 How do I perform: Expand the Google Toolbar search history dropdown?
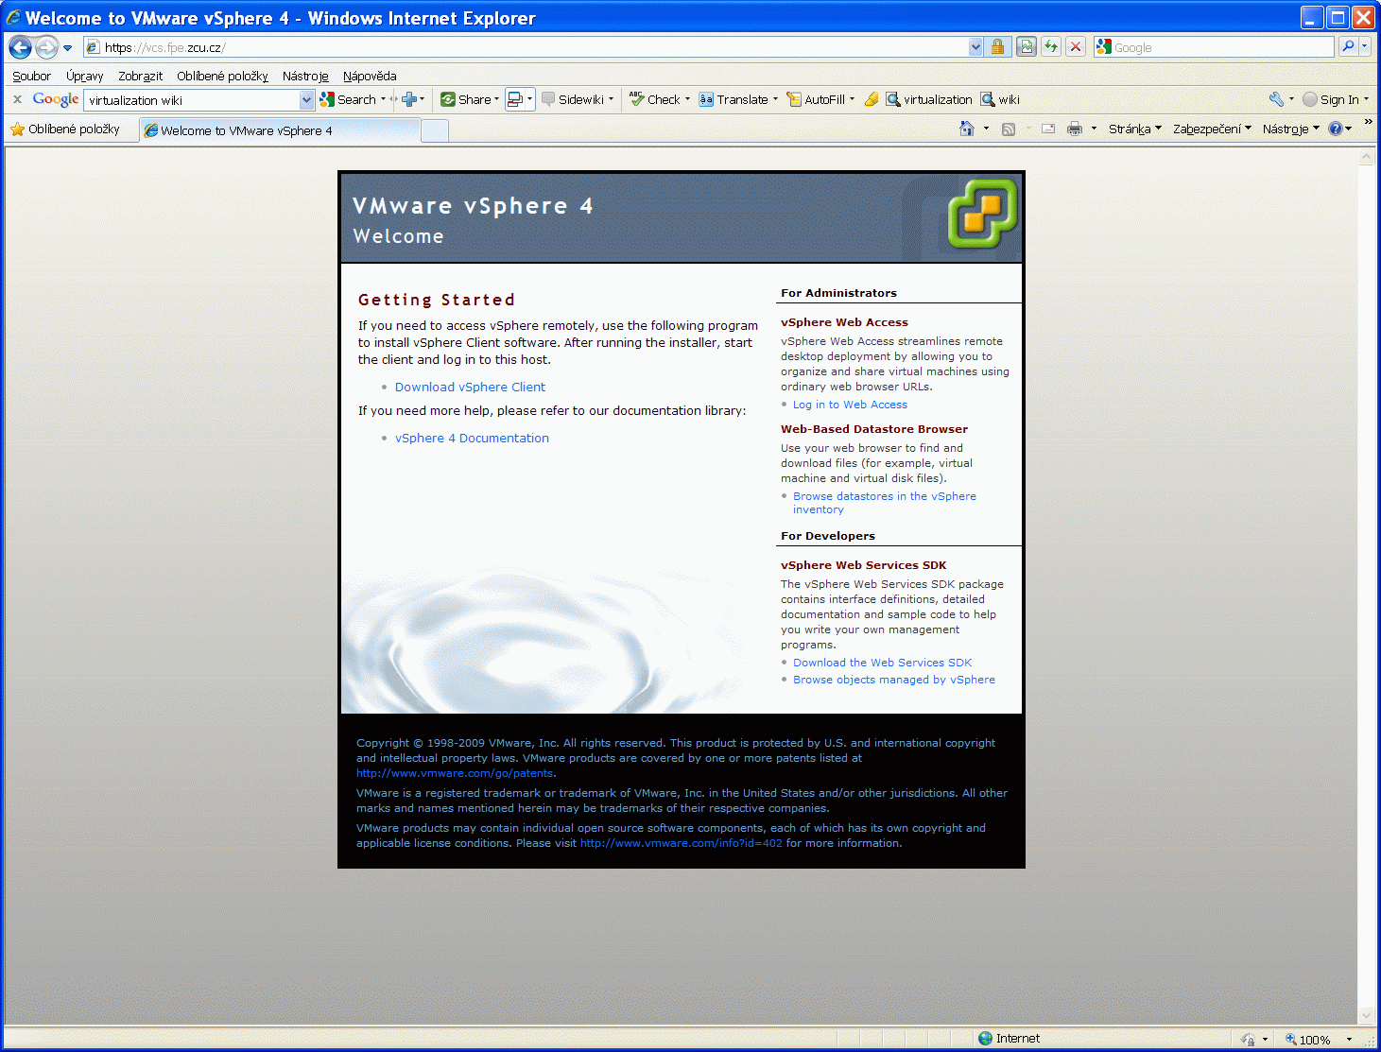coord(306,100)
